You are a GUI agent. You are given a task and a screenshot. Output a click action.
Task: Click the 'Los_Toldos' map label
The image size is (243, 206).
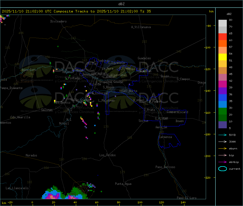click(107, 155)
